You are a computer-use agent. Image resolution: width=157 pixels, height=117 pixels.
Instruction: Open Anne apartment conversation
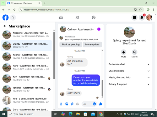26,67
